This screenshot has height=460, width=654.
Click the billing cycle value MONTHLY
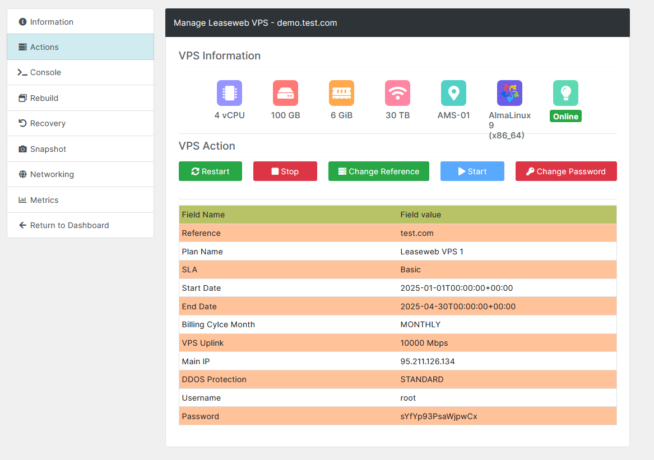pyautogui.click(x=420, y=324)
